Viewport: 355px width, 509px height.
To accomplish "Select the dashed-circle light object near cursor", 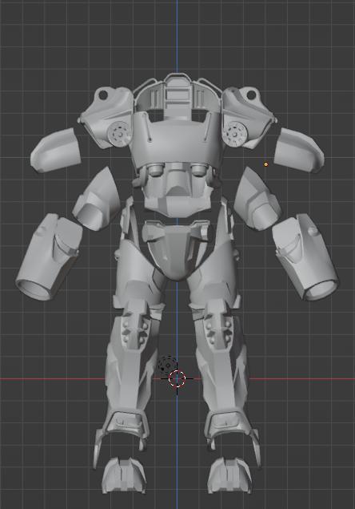I will tap(167, 366).
